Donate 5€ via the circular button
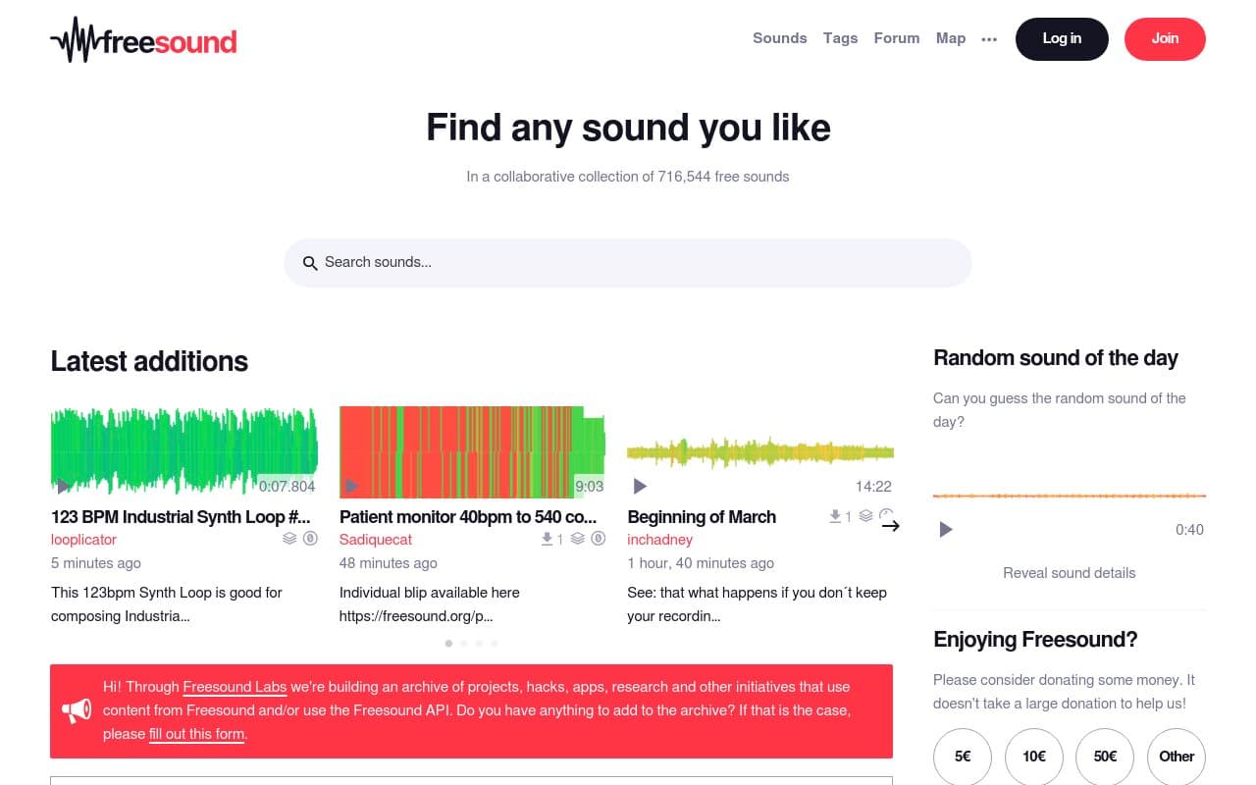1256x785 pixels. [x=963, y=757]
